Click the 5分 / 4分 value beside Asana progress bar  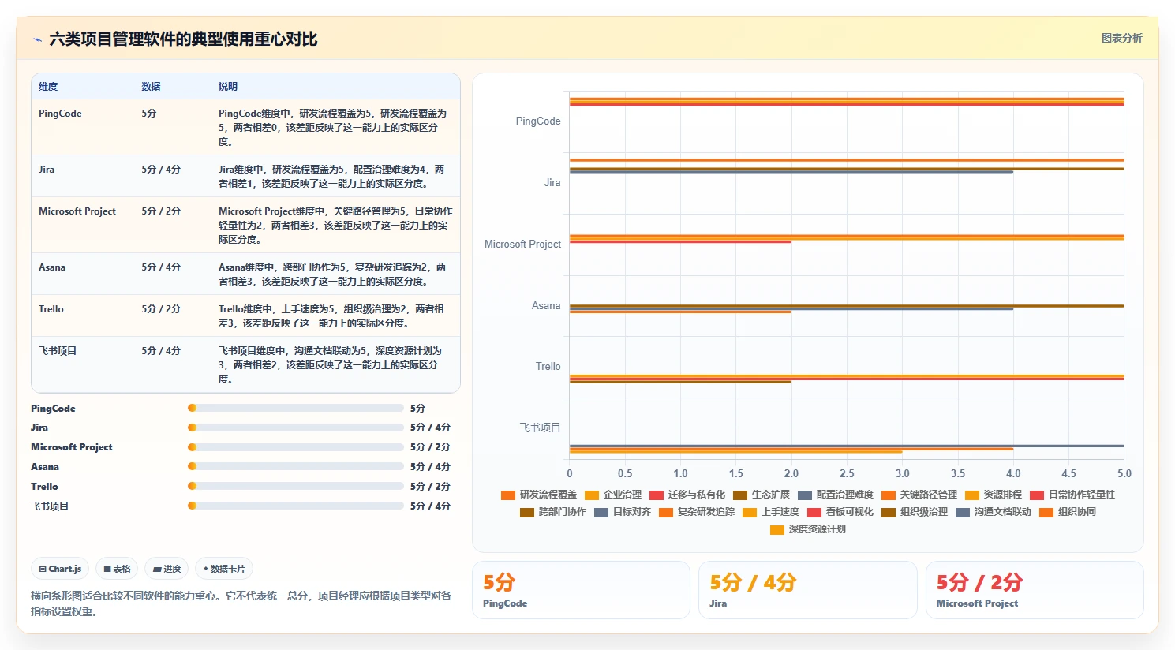(430, 467)
